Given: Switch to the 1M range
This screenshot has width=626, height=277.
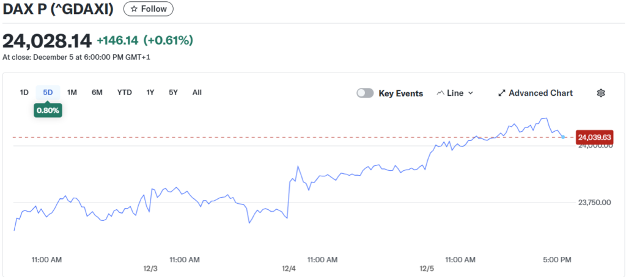Looking at the screenshot, I should tap(72, 92).
